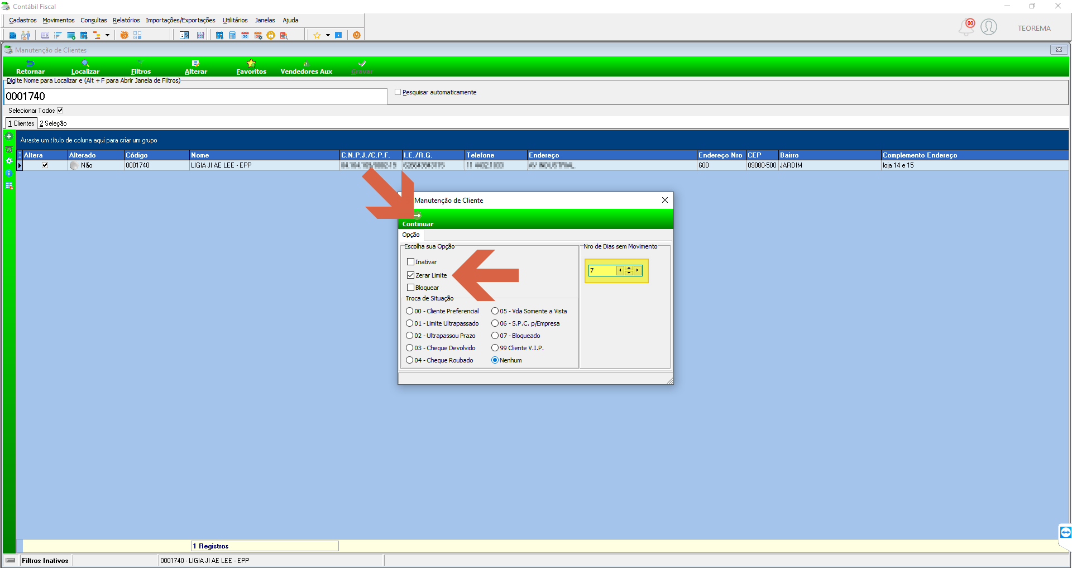Click the green plus icon in the sidebar
Image resolution: width=1072 pixels, height=568 pixels.
[x=9, y=136]
